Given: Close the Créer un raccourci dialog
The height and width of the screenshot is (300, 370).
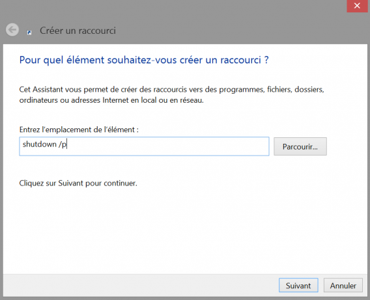Looking at the screenshot, I should point(357,6).
